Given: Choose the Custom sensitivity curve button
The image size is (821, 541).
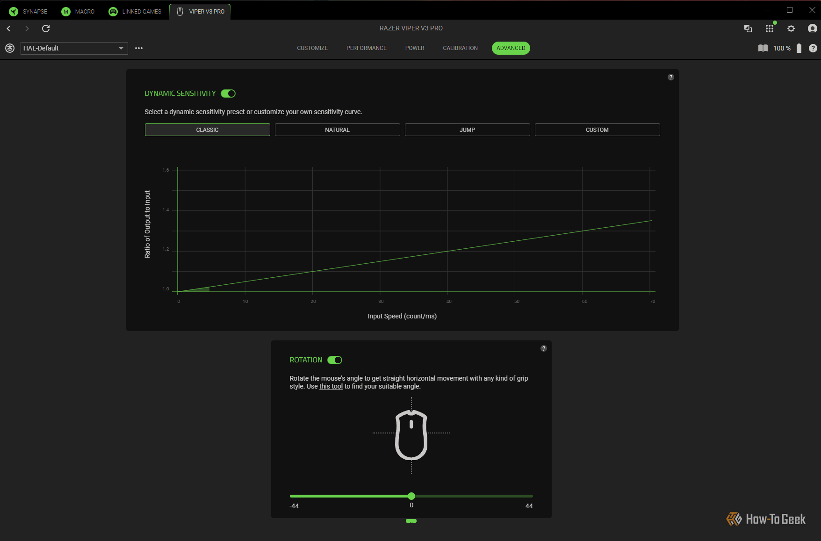Looking at the screenshot, I should click(597, 130).
